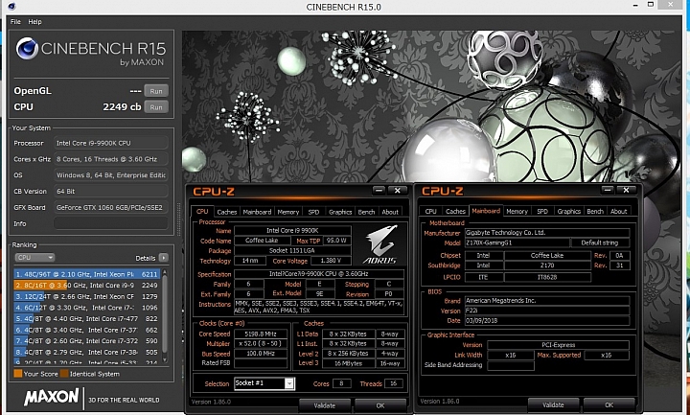Click Validate in left CPU-Z window

325,405
